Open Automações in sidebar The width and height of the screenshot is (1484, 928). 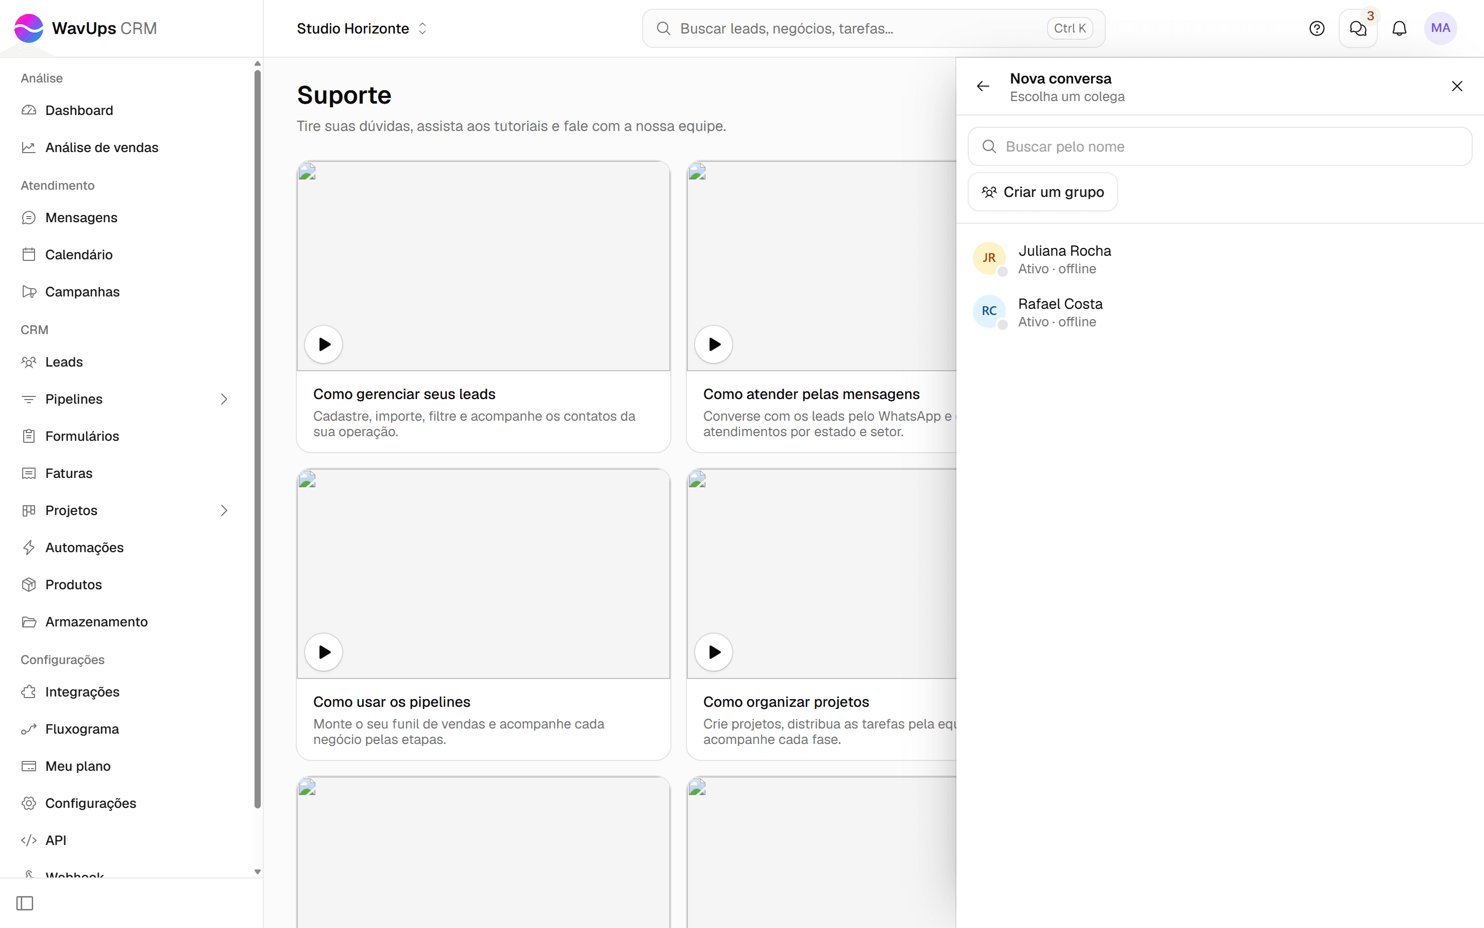126,548
